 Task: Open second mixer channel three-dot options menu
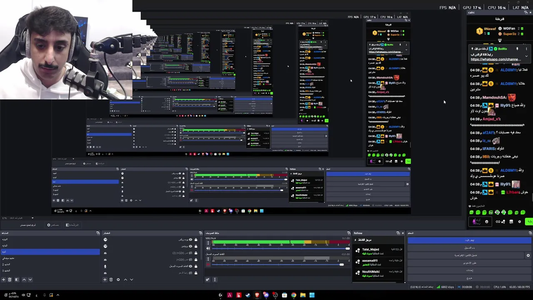click(208, 259)
